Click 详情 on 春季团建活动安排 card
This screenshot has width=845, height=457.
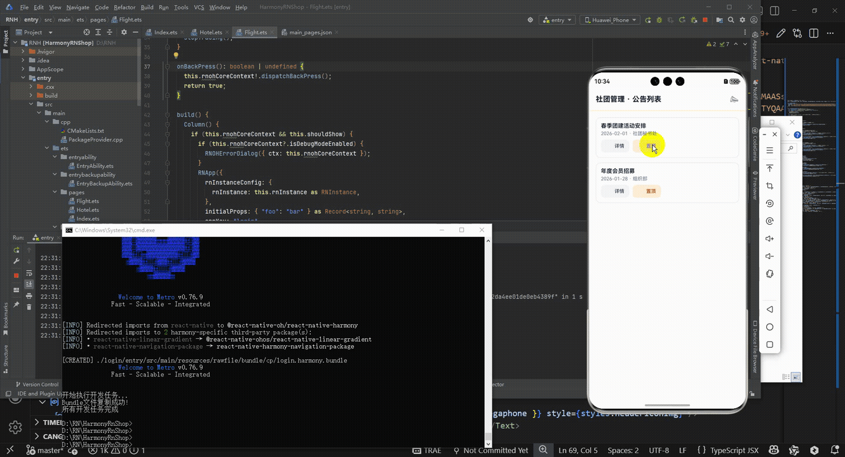click(x=615, y=146)
